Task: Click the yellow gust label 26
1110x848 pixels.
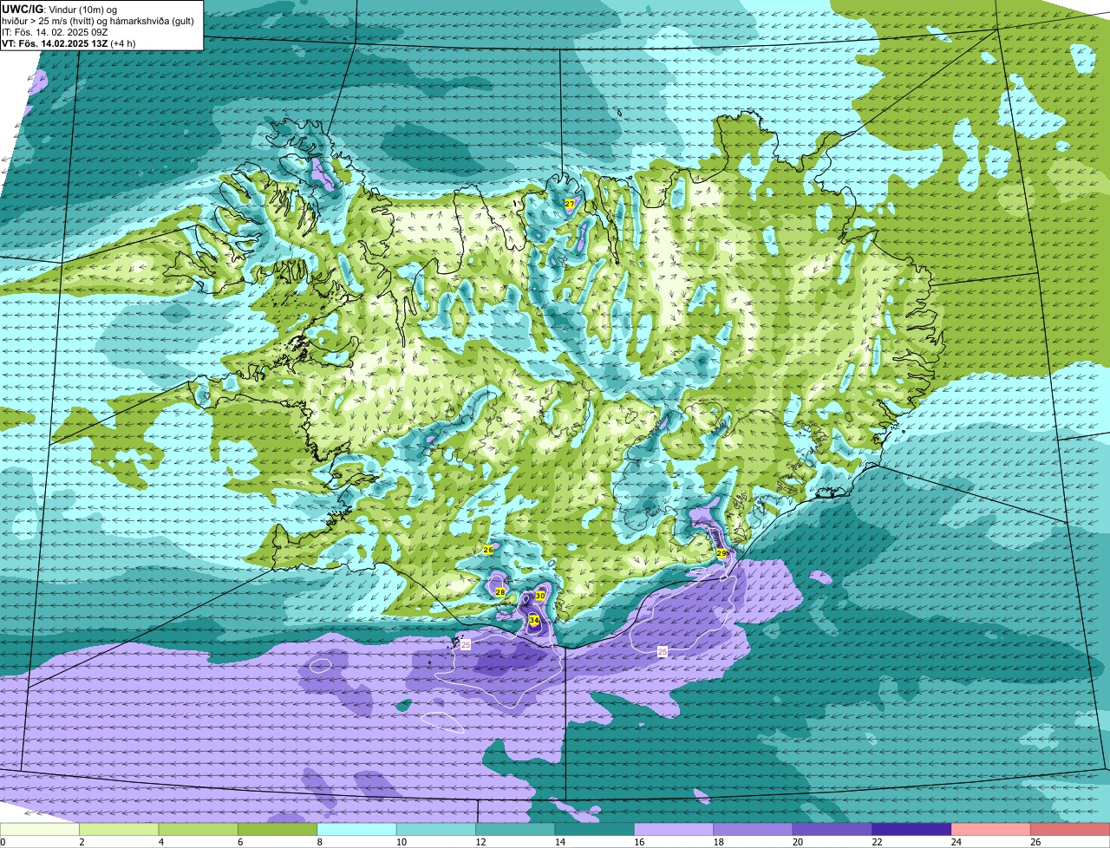Action: (x=488, y=550)
